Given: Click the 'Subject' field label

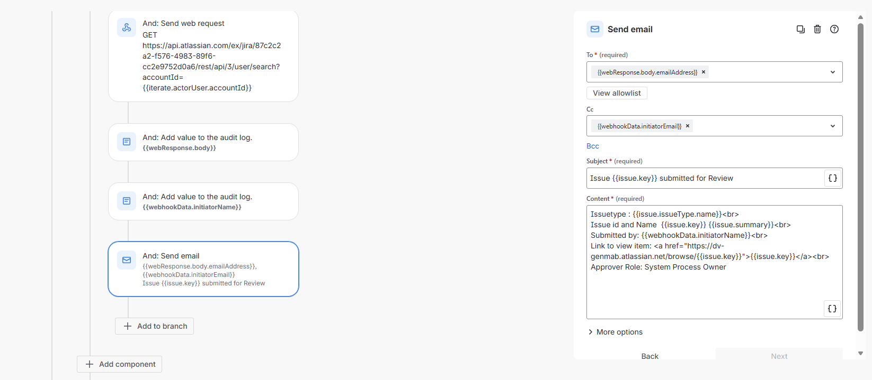Looking at the screenshot, I should click(597, 161).
